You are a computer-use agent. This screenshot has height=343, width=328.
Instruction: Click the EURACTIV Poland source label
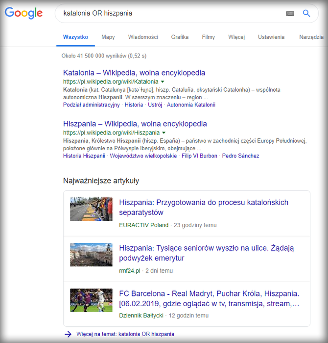click(144, 225)
